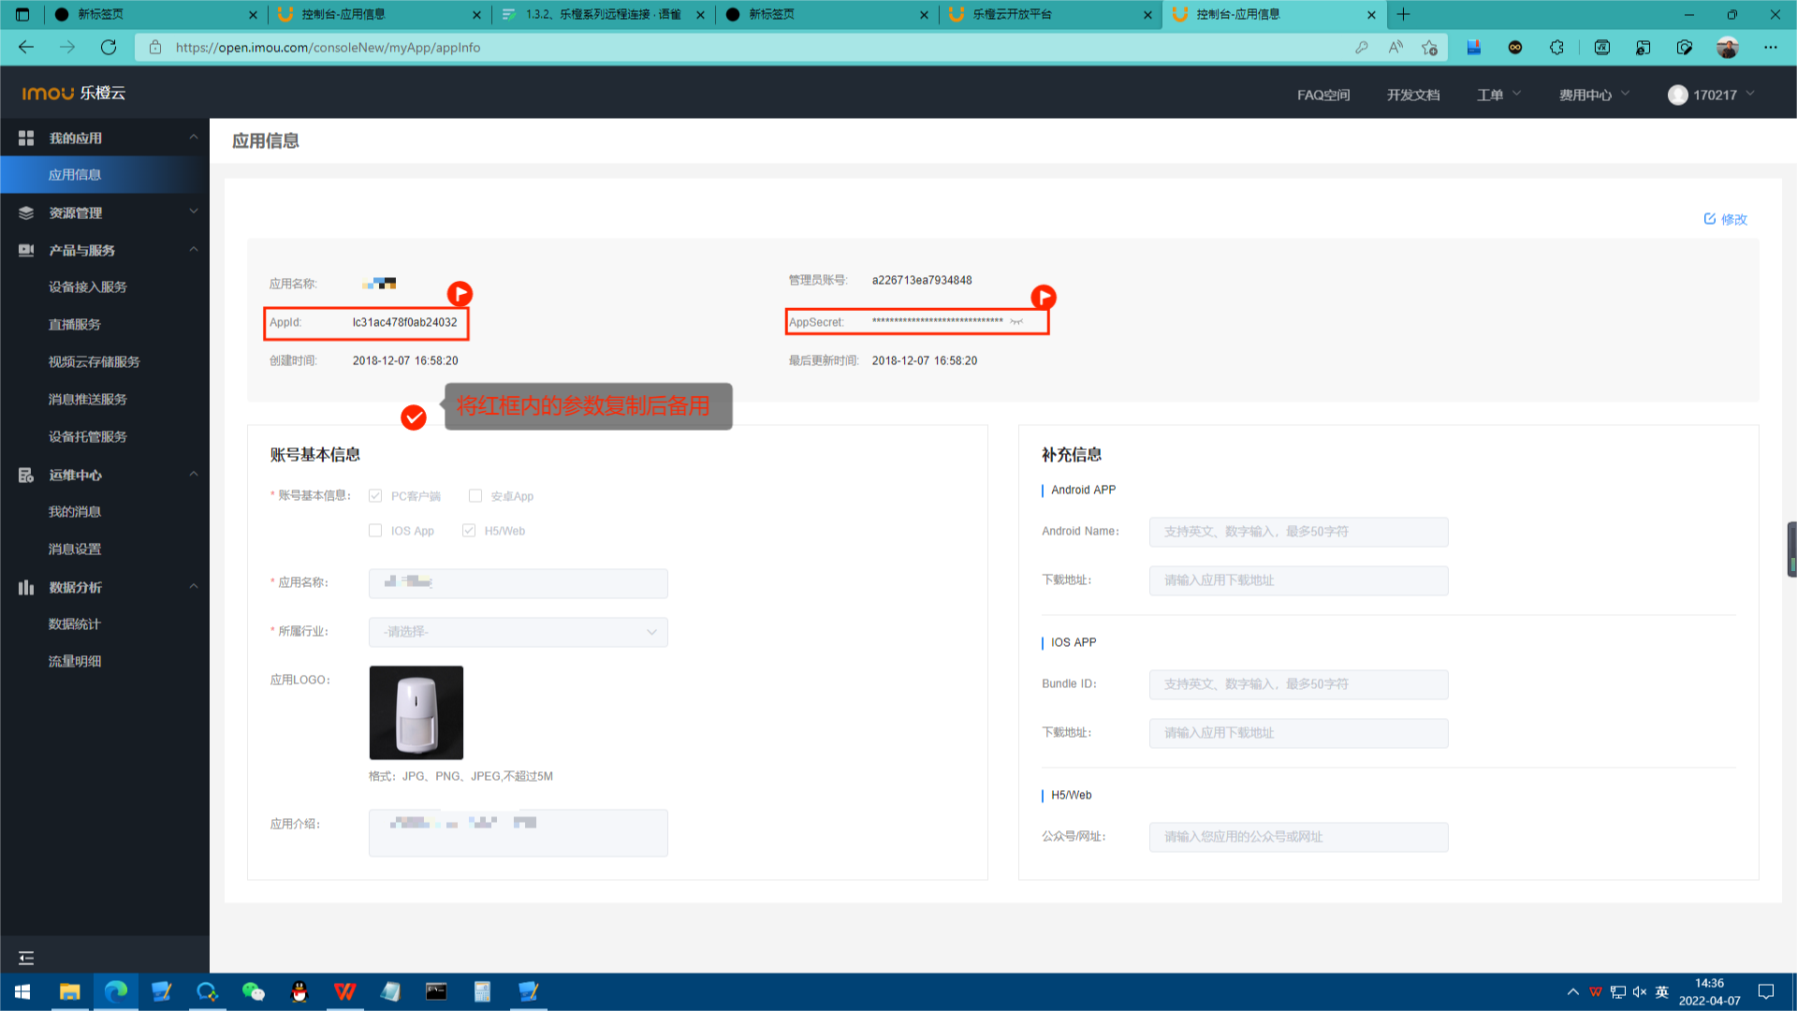Switch to the first 新标签页 tab
This screenshot has height=1011, width=1797.
155,14
